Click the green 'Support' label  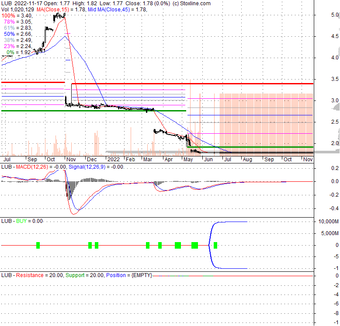75,275
